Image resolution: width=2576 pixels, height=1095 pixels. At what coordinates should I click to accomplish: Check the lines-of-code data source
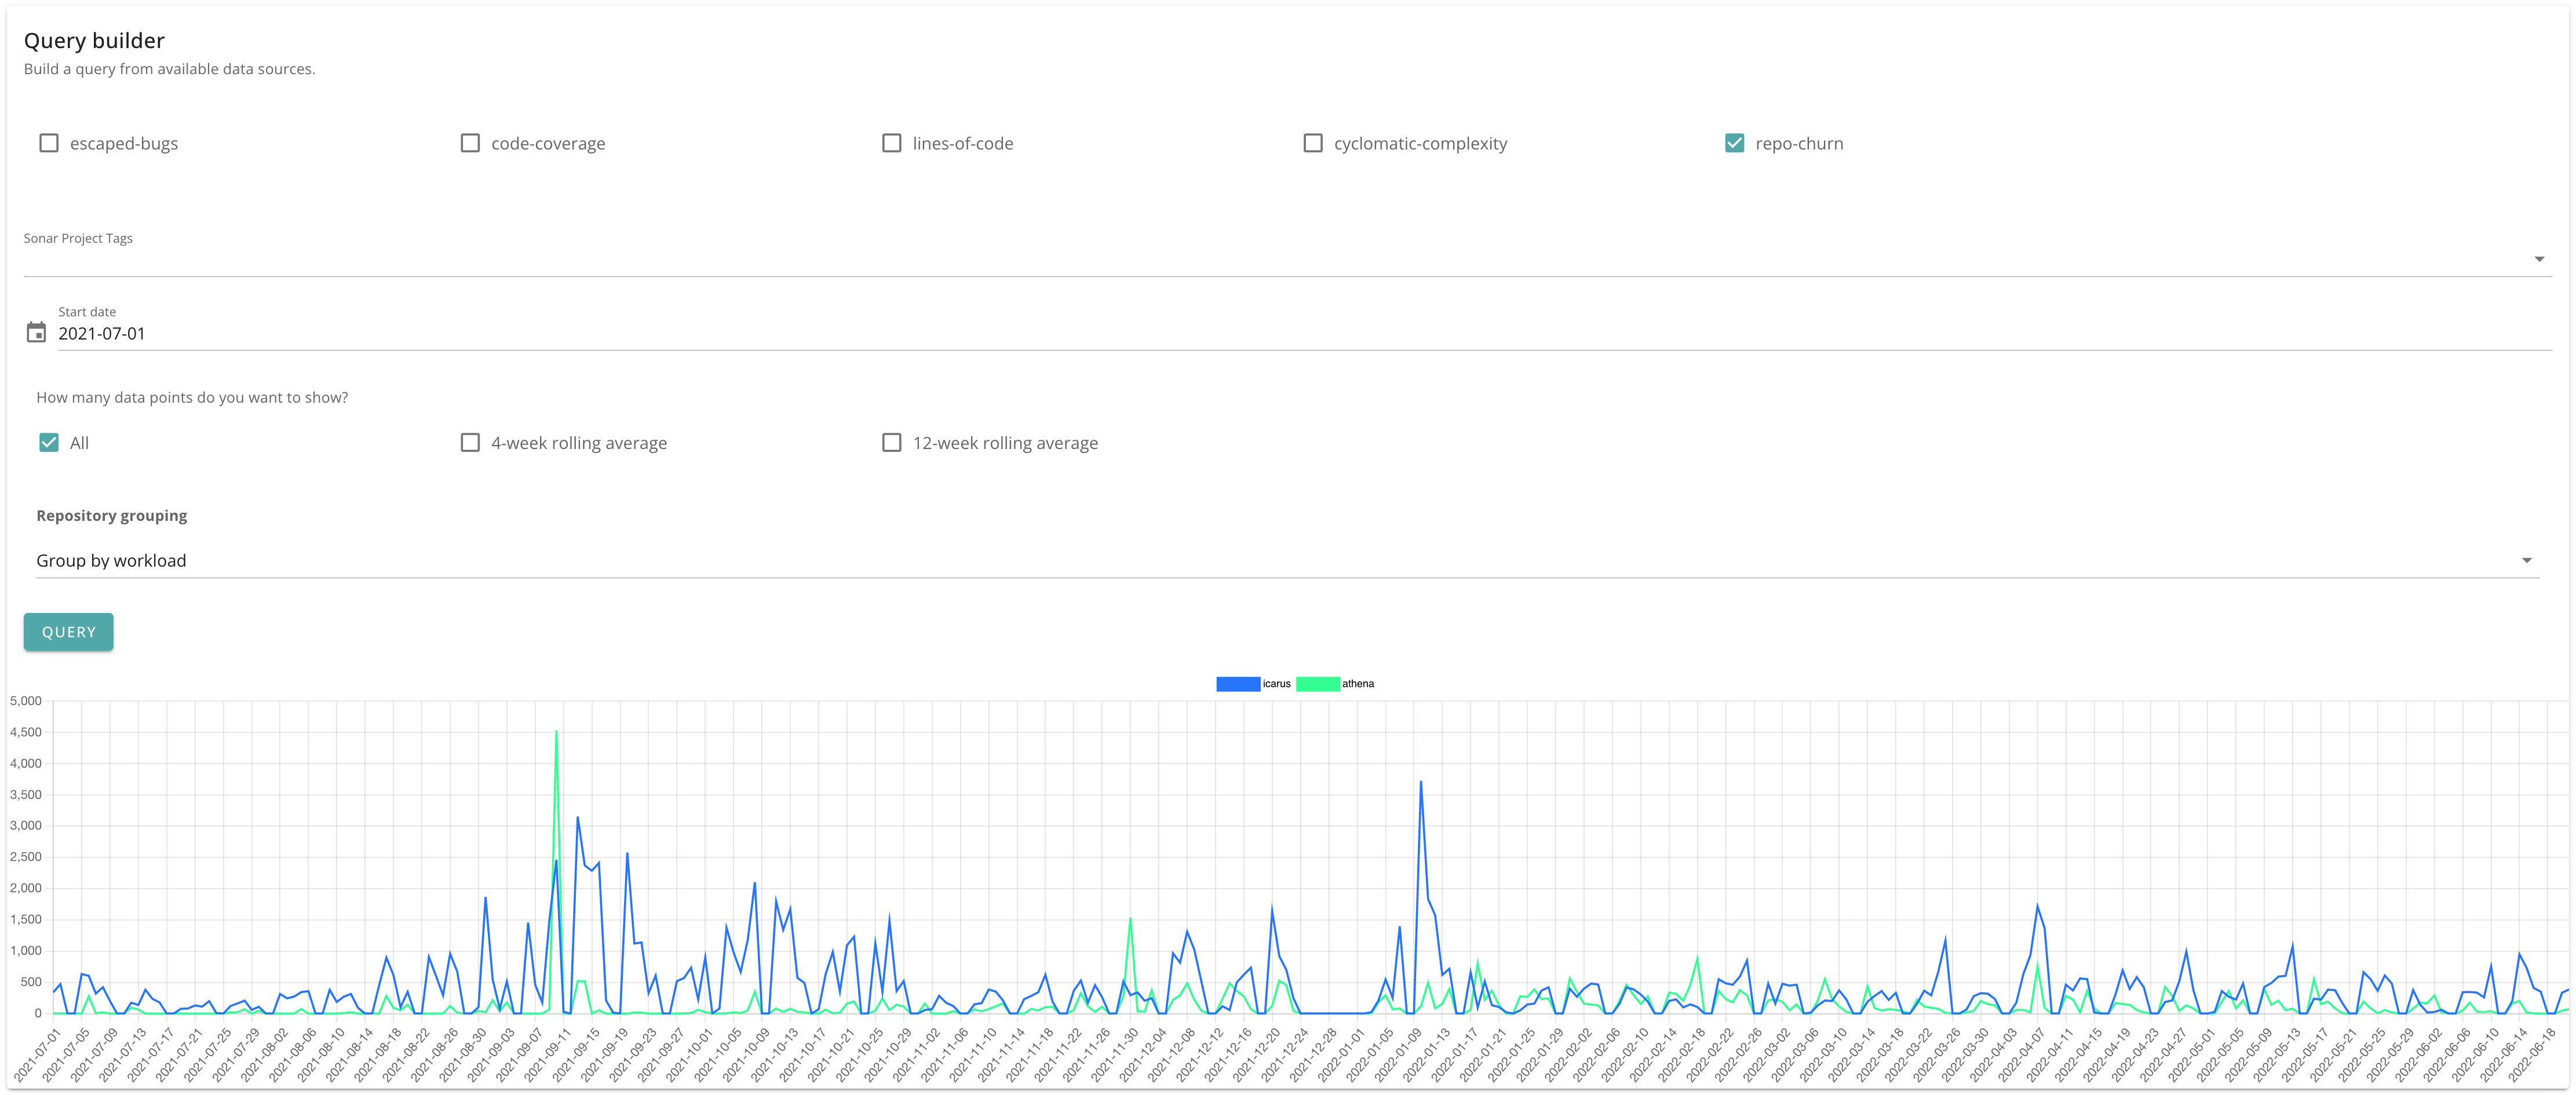891,143
